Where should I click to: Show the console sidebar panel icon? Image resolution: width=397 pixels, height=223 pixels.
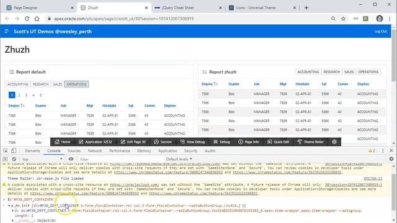tap(5, 159)
